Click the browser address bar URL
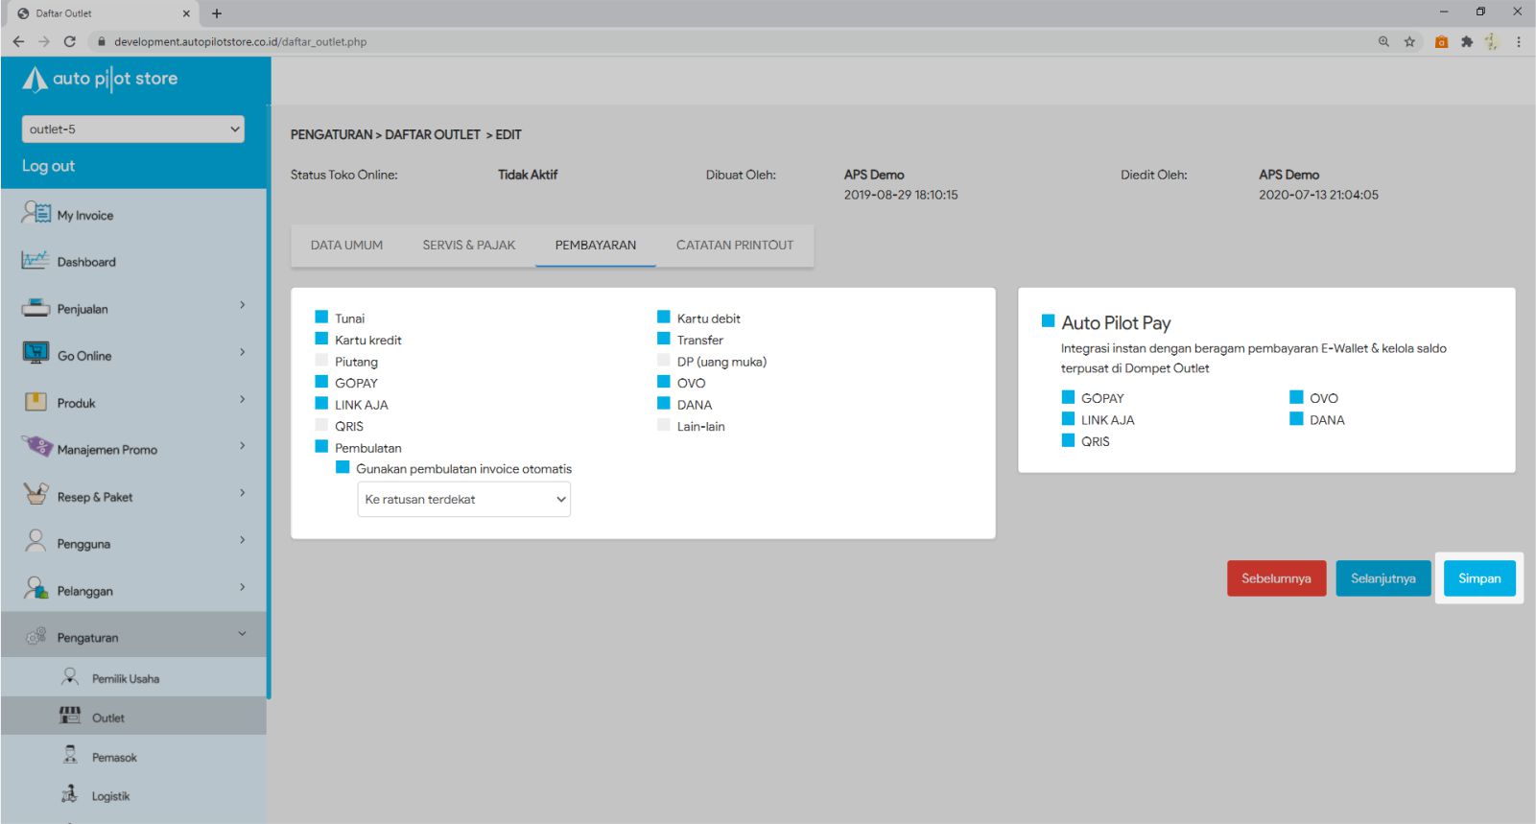 click(x=240, y=41)
